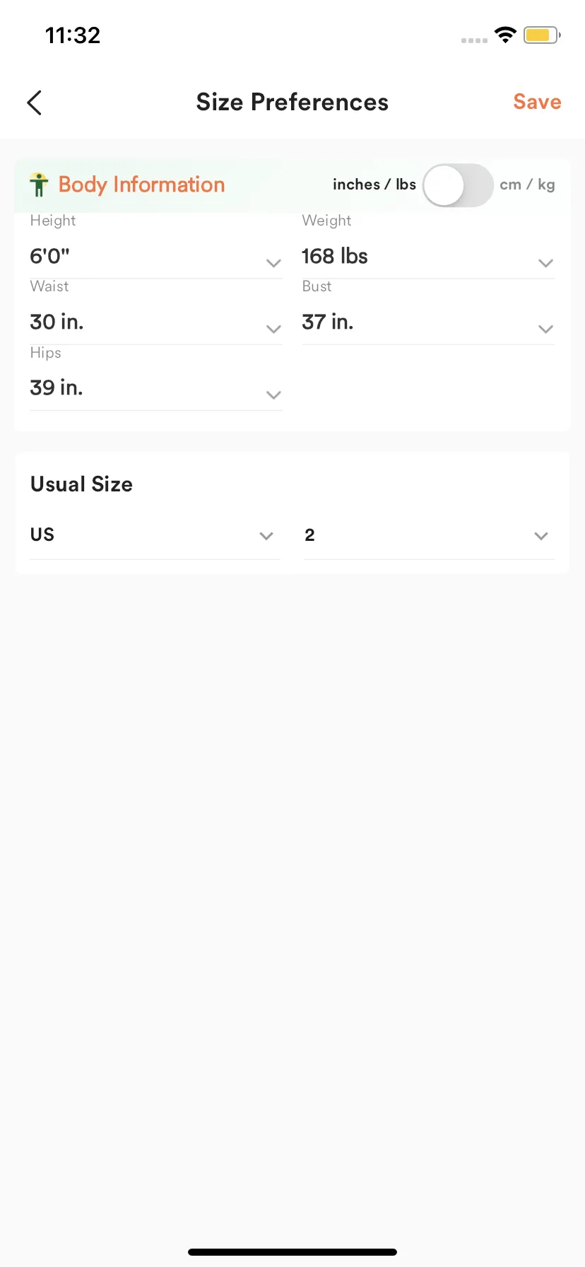Tap the Body Information heading

(x=141, y=185)
